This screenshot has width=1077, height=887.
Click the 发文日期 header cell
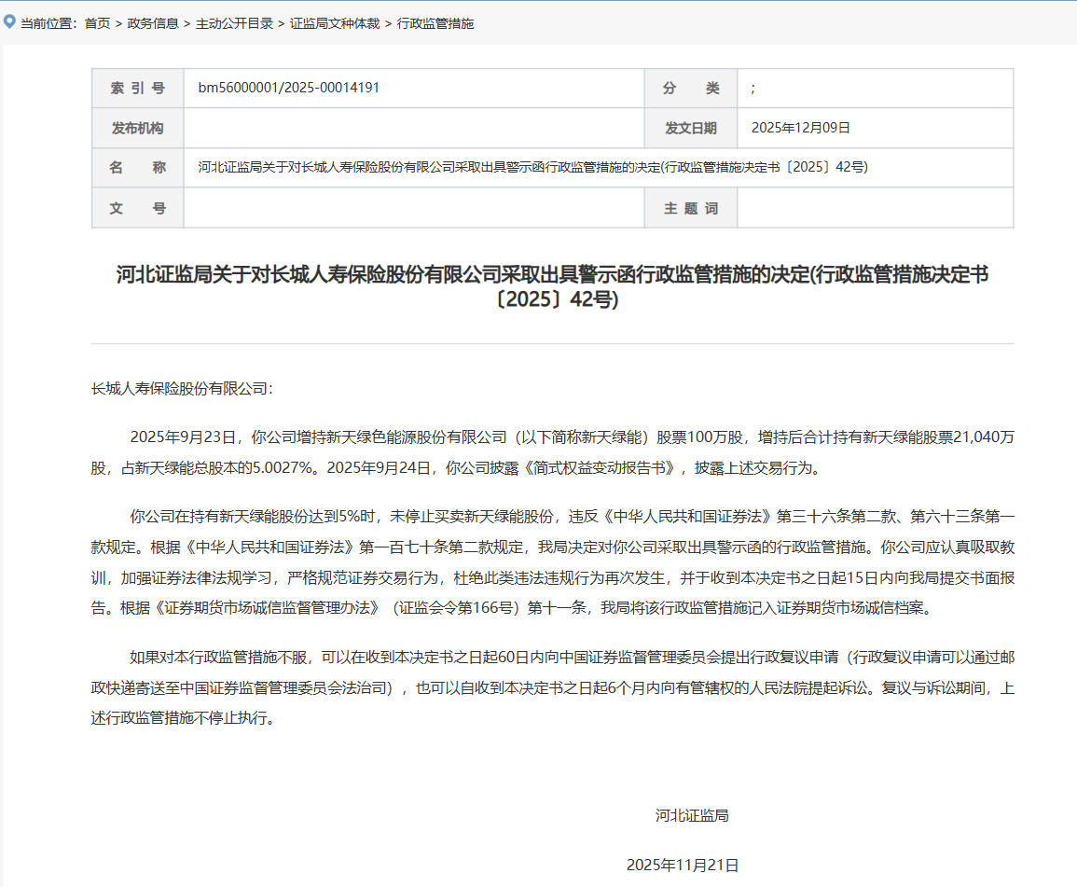click(690, 128)
